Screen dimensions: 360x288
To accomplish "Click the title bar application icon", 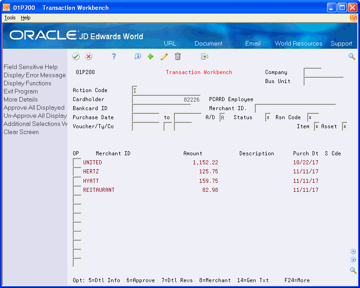I will tap(6, 8).
